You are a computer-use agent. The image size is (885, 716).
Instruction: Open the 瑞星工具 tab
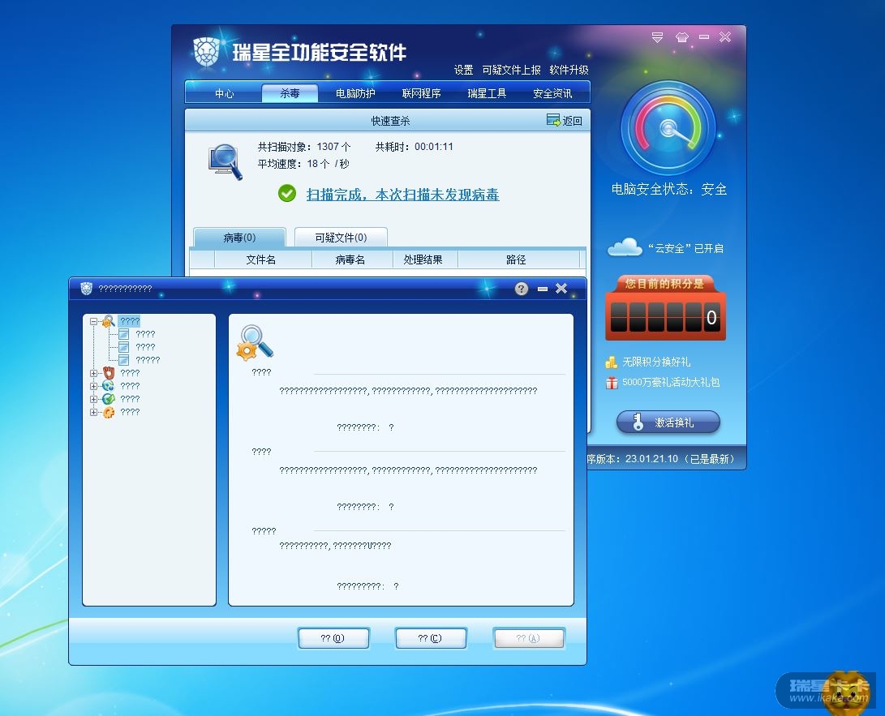pyautogui.click(x=487, y=93)
